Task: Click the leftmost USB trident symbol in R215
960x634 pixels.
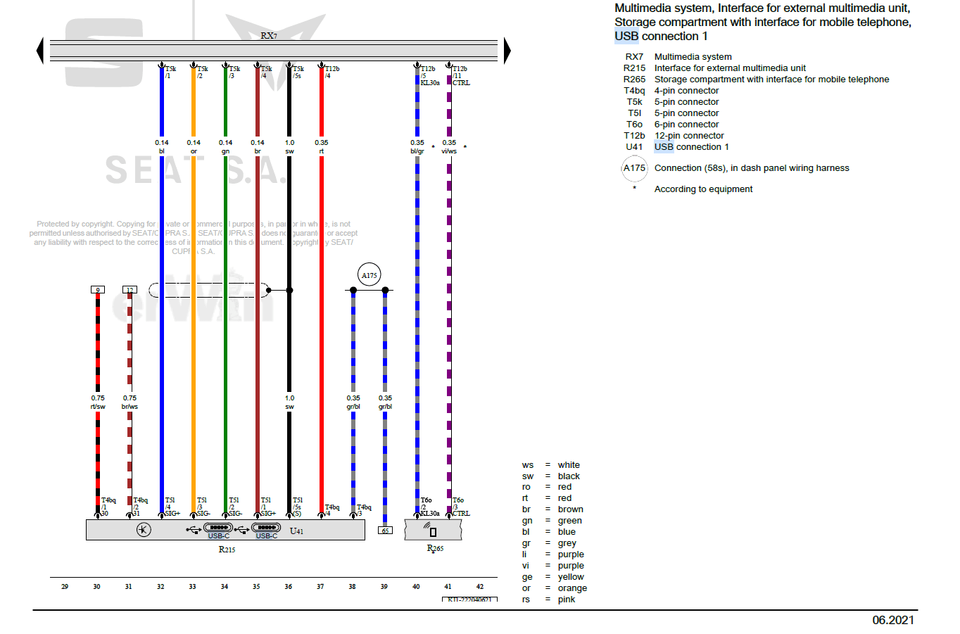Action: click(194, 529)
